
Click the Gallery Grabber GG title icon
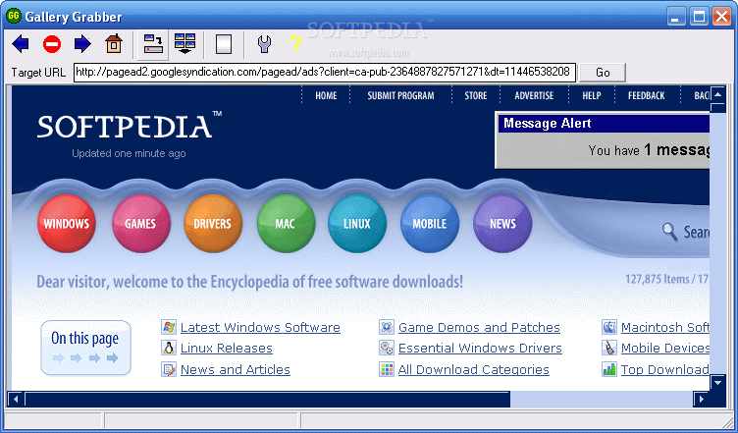[13, 17]
